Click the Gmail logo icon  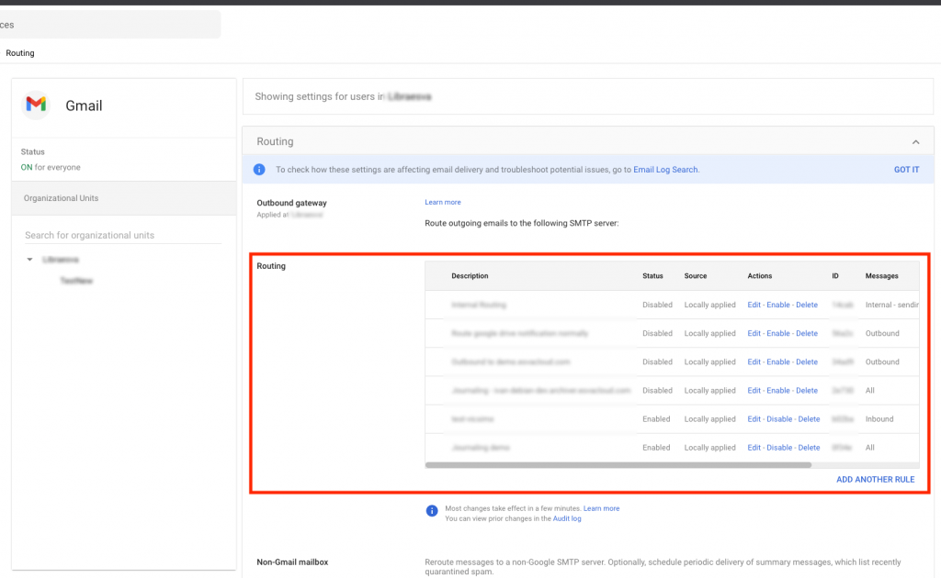36,105
